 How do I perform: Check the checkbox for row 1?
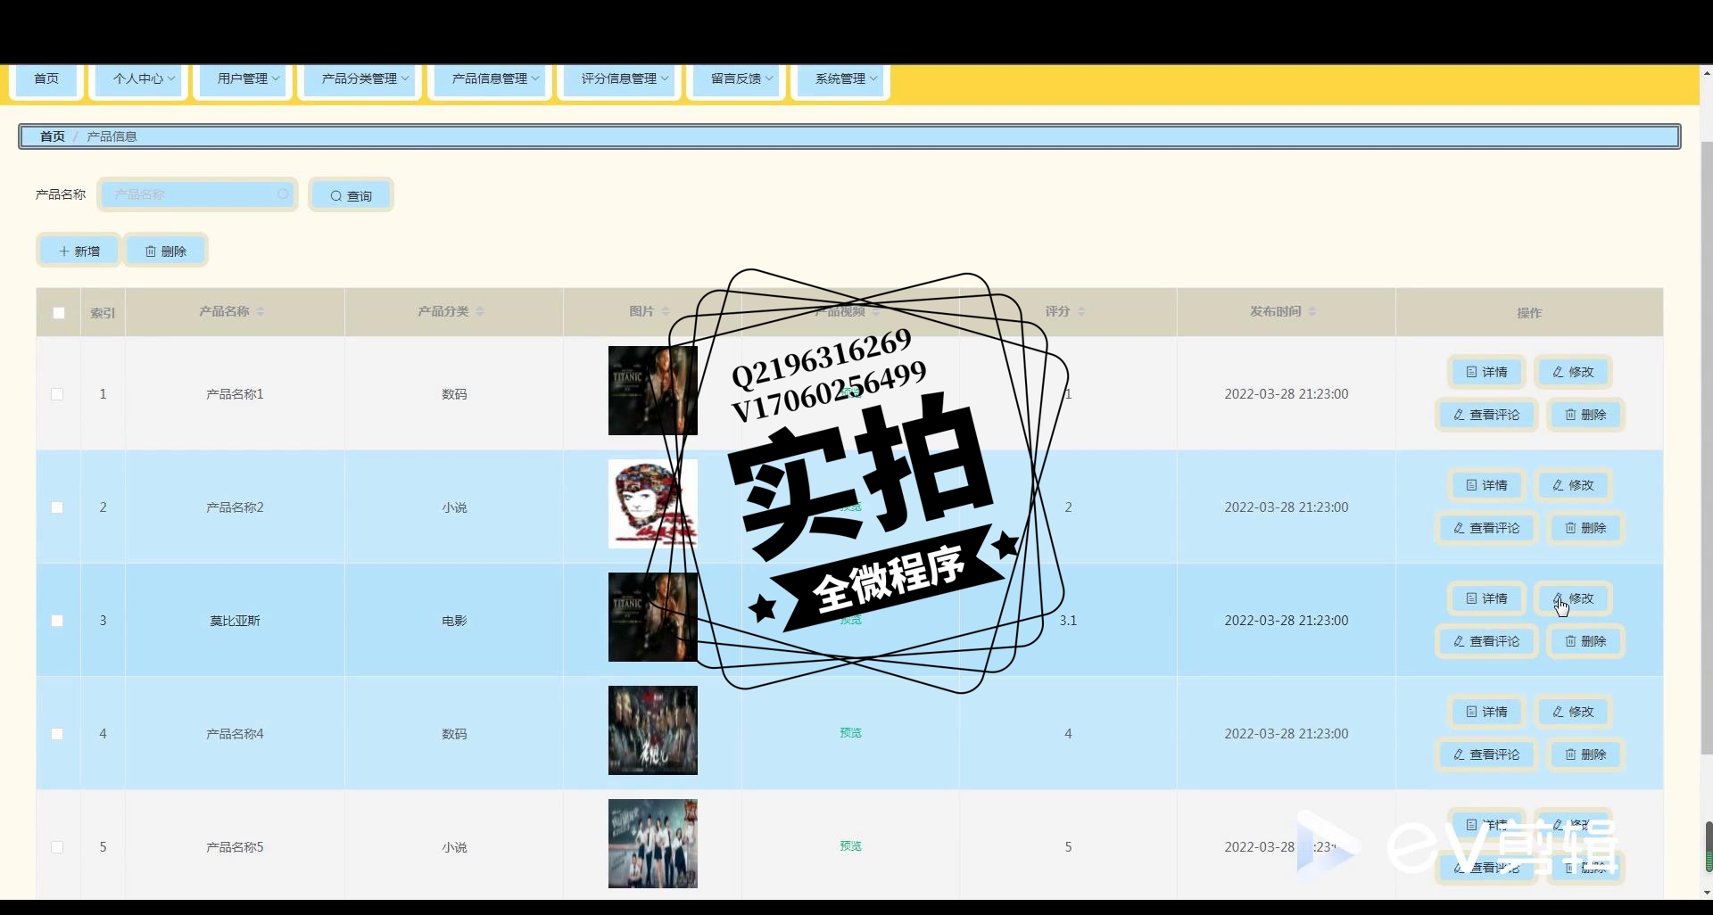point(57,394)
